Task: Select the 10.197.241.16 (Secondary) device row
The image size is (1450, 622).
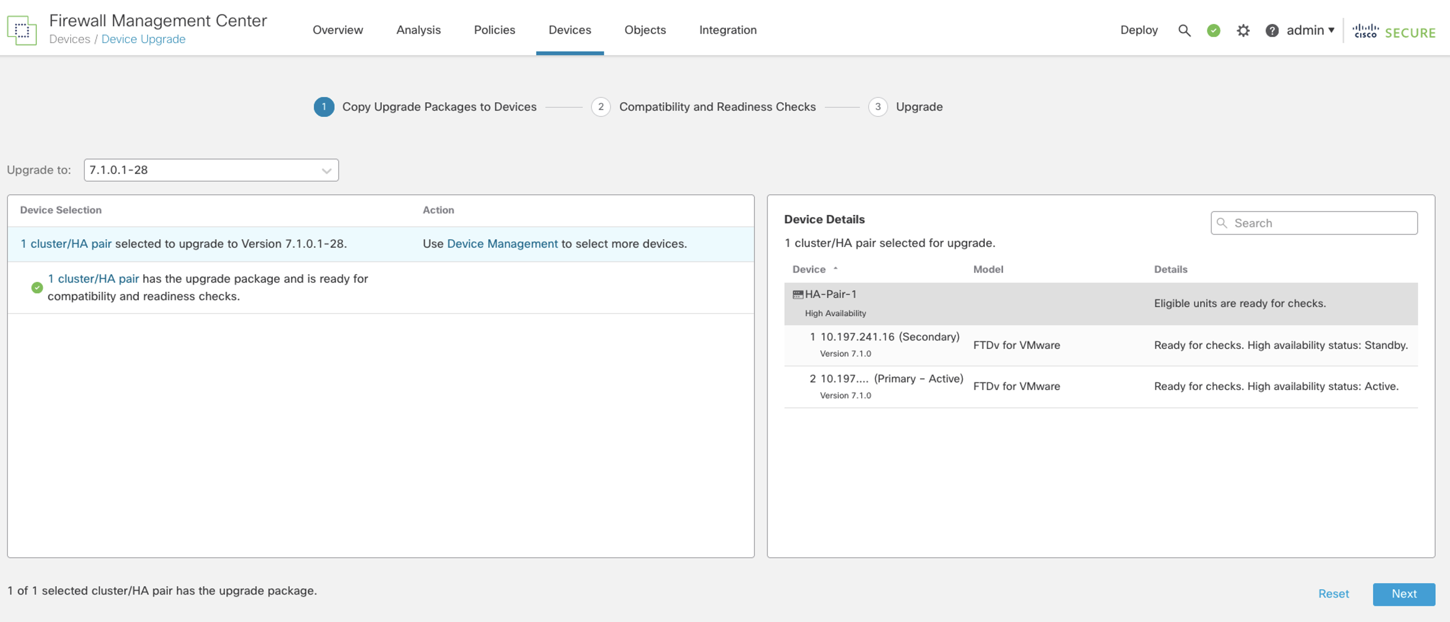Action: pyautogui.click(x=1100, y=345)
